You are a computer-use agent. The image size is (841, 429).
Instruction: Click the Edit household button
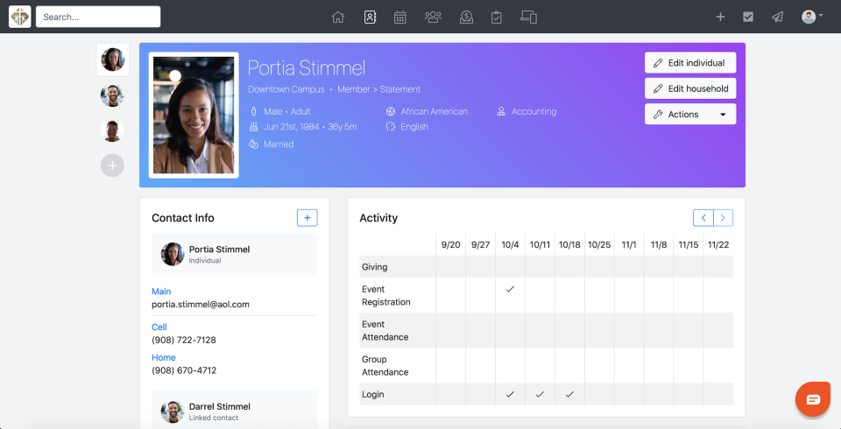[690, 88]
